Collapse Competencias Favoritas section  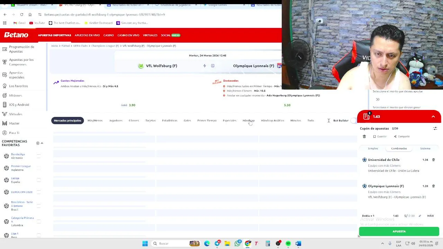pos(42,143)
